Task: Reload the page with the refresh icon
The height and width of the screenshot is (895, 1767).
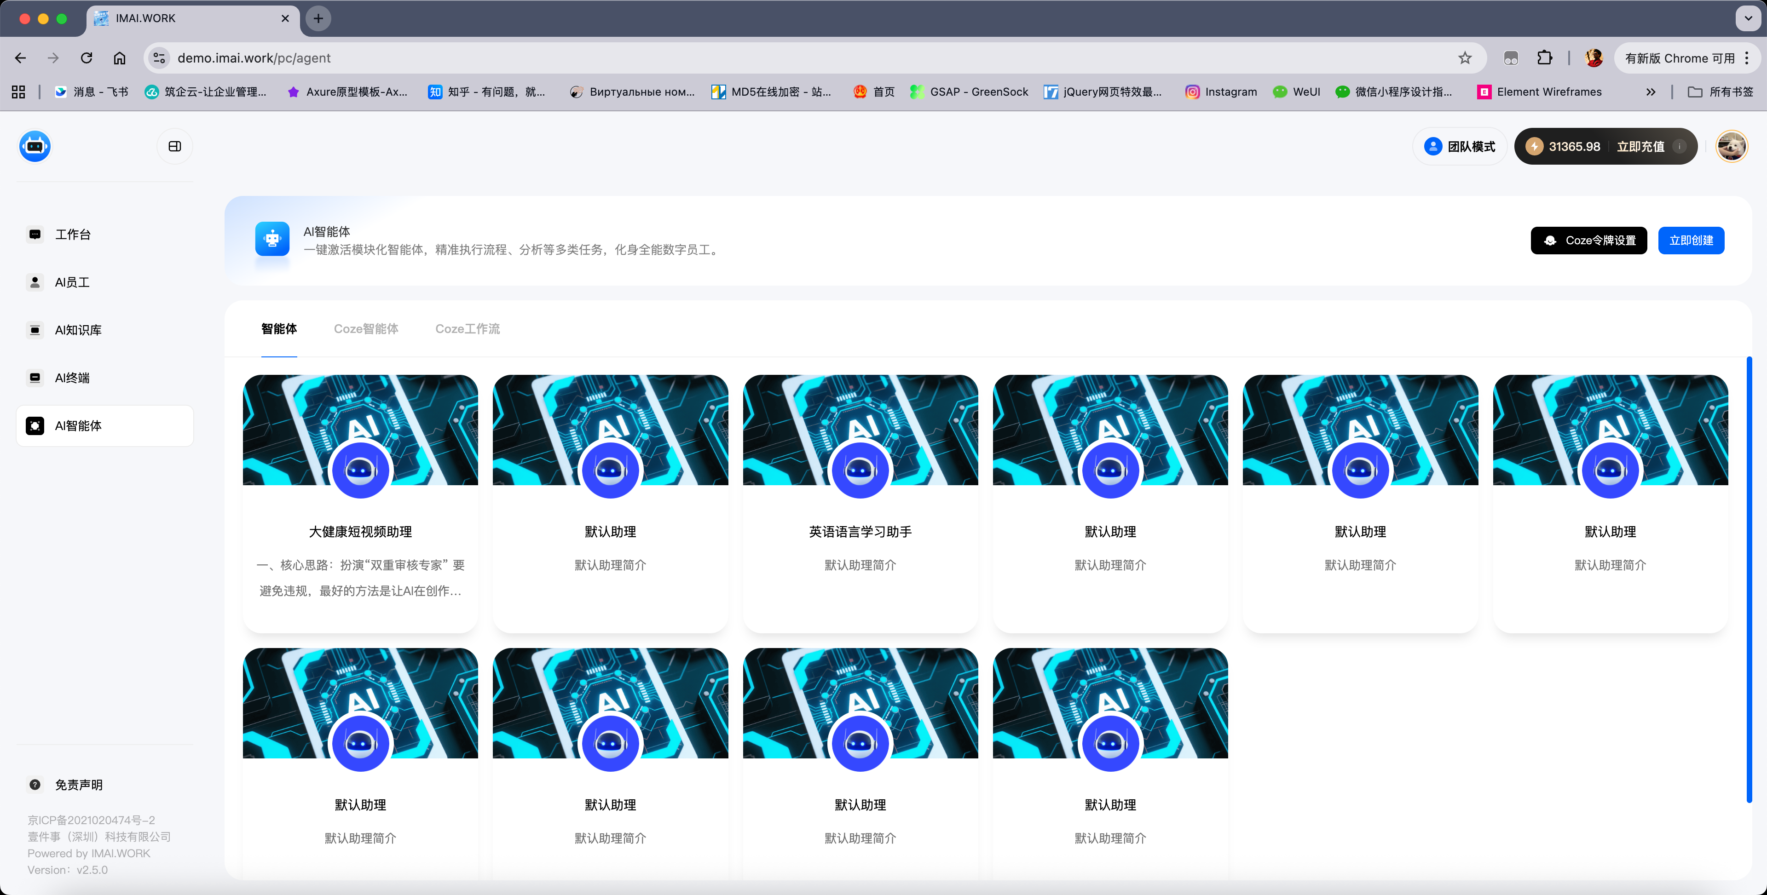Action: pos(87,58)
